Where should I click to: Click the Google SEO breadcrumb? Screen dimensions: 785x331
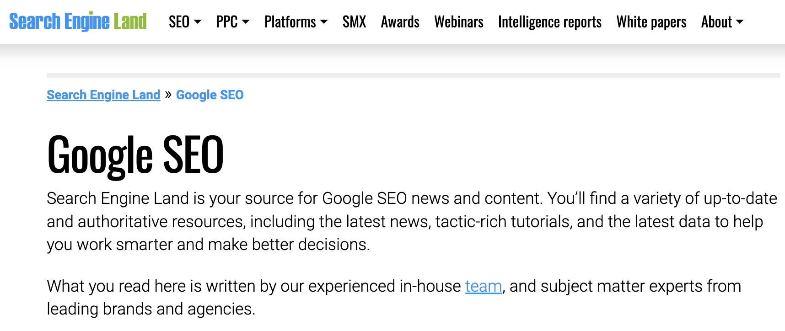tap(210, 95)
